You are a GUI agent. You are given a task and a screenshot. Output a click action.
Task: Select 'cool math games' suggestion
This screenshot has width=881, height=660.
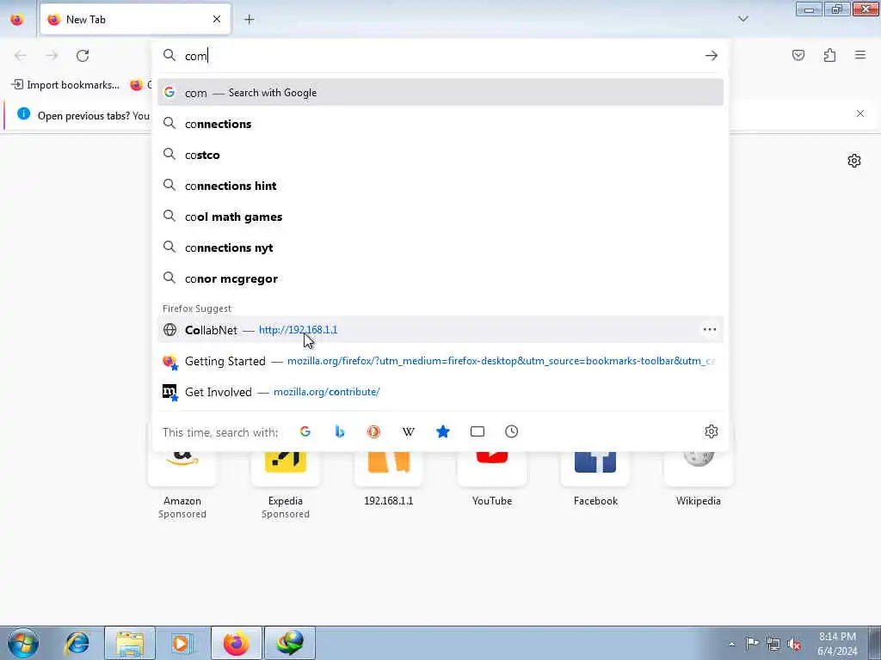click(440, 217)
